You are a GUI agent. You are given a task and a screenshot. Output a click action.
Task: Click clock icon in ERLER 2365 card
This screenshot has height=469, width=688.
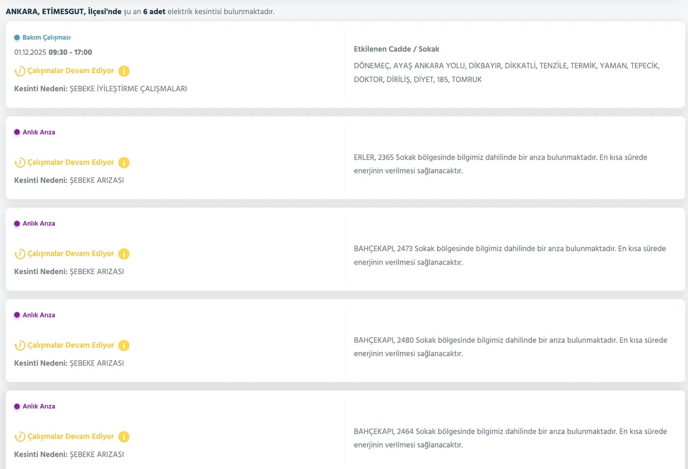coord(19,162)
